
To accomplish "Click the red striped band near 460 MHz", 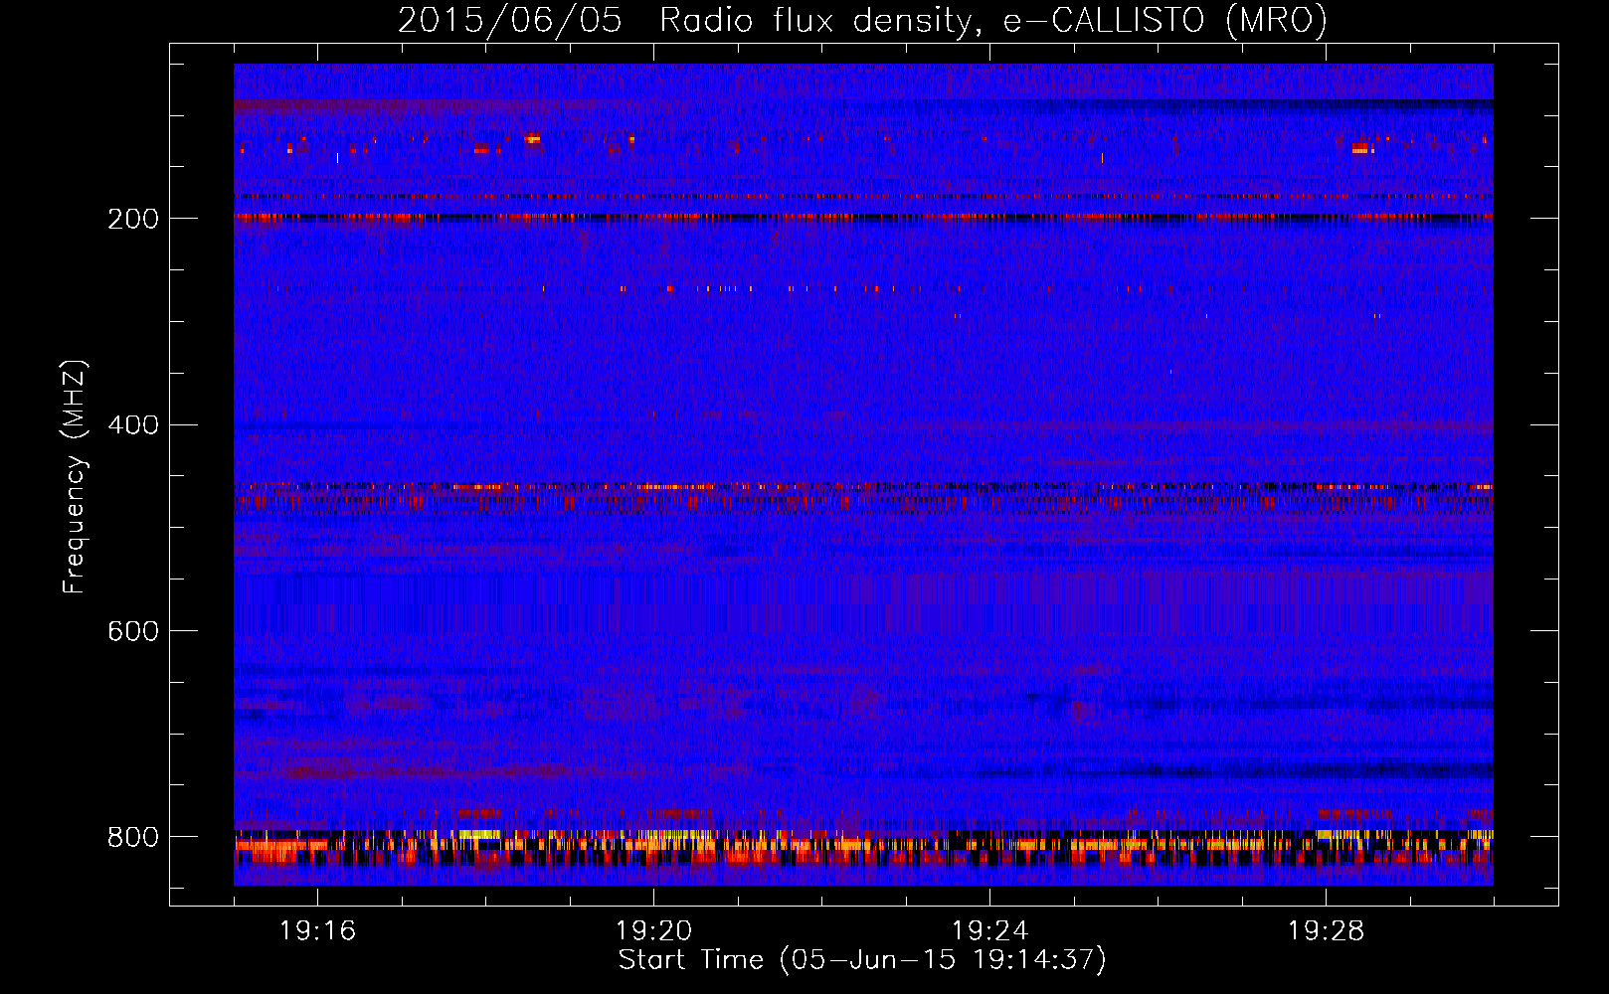I will tap(863, 487).
